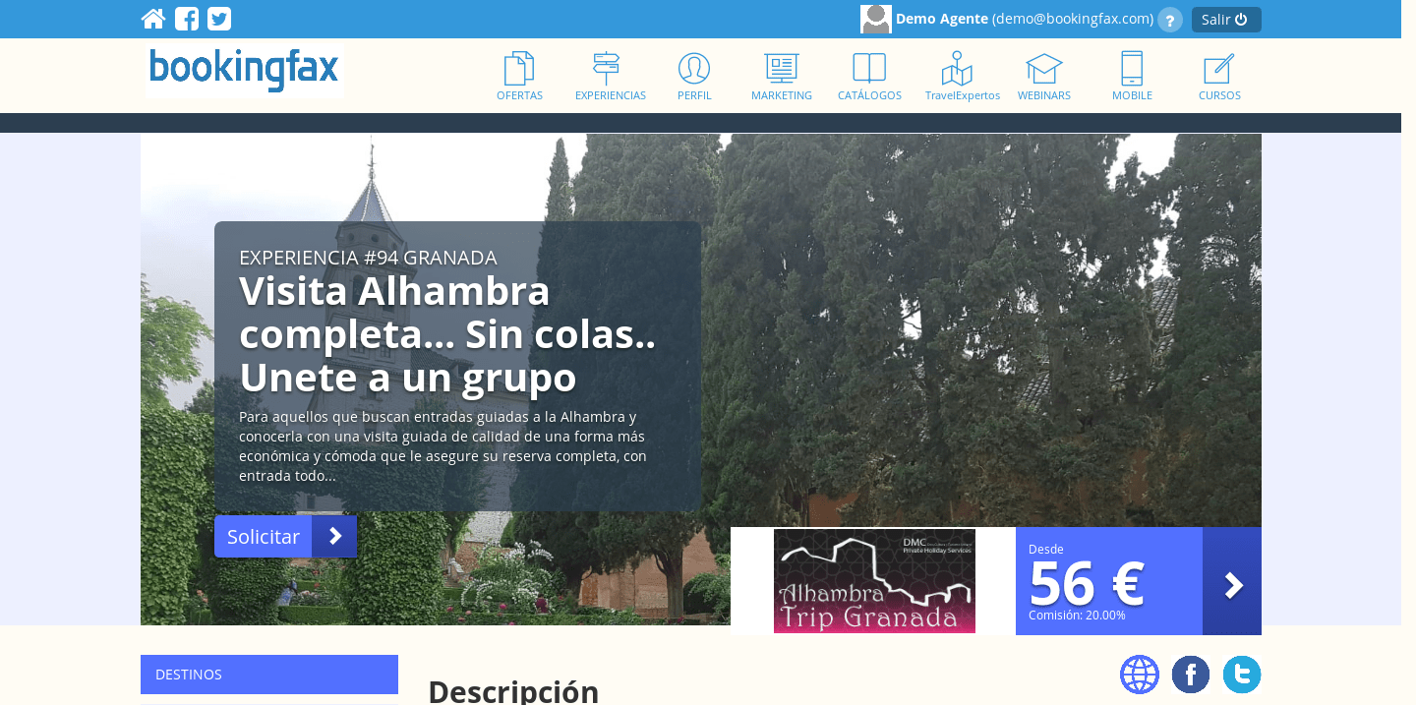Open TravelExpertos section
1416x705 pixels.
point(962,77)
